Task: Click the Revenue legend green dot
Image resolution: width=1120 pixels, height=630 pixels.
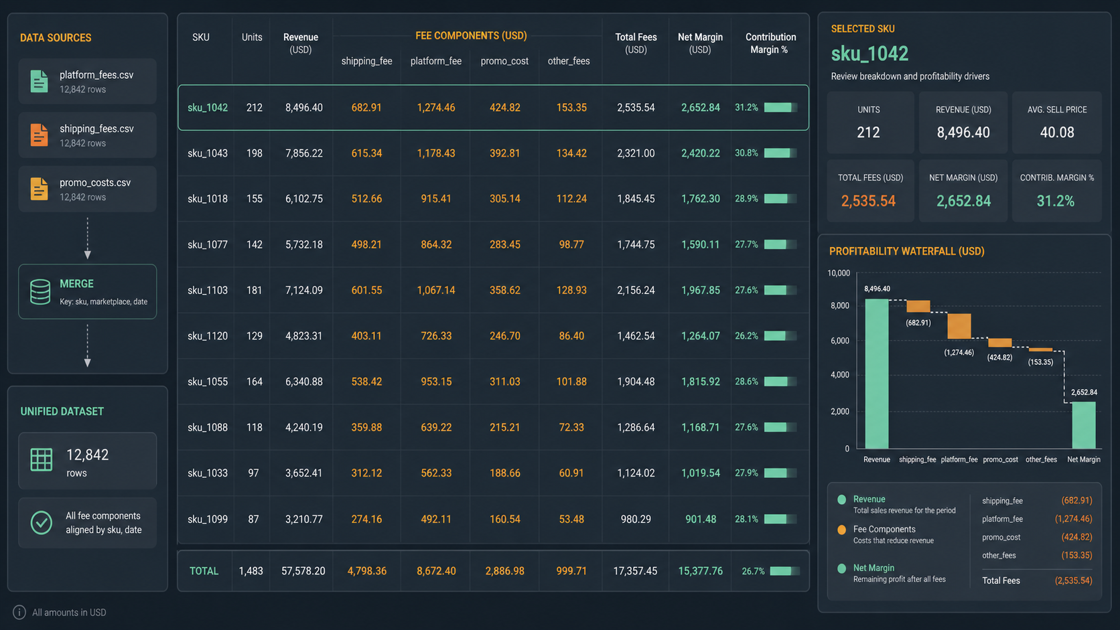Action: (841, 499)
